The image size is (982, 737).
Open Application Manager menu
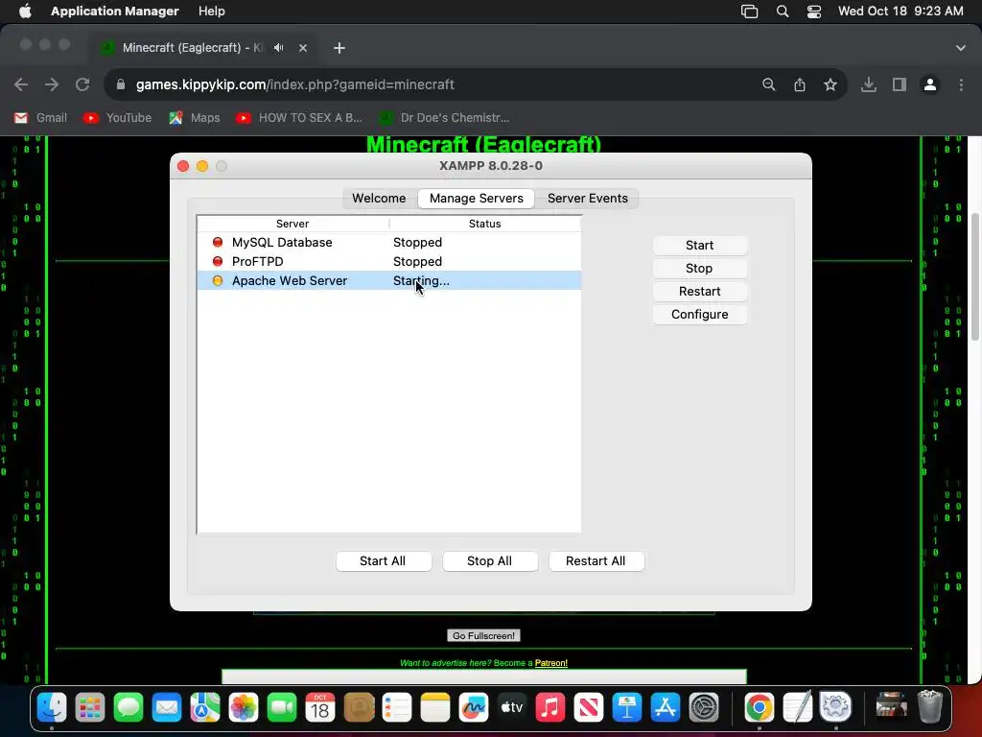click(115, 12)
